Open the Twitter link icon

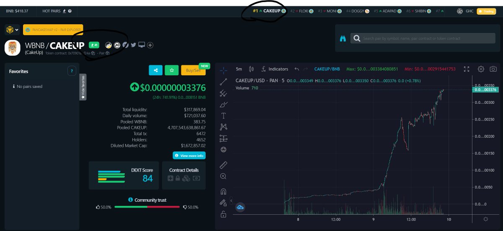pyautogui.click(x=133, y=45)
